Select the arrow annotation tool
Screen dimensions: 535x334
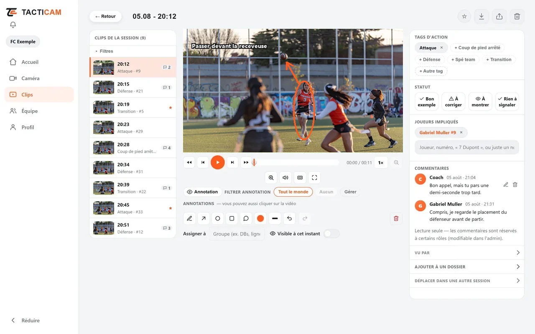click(x=204, y=218)
